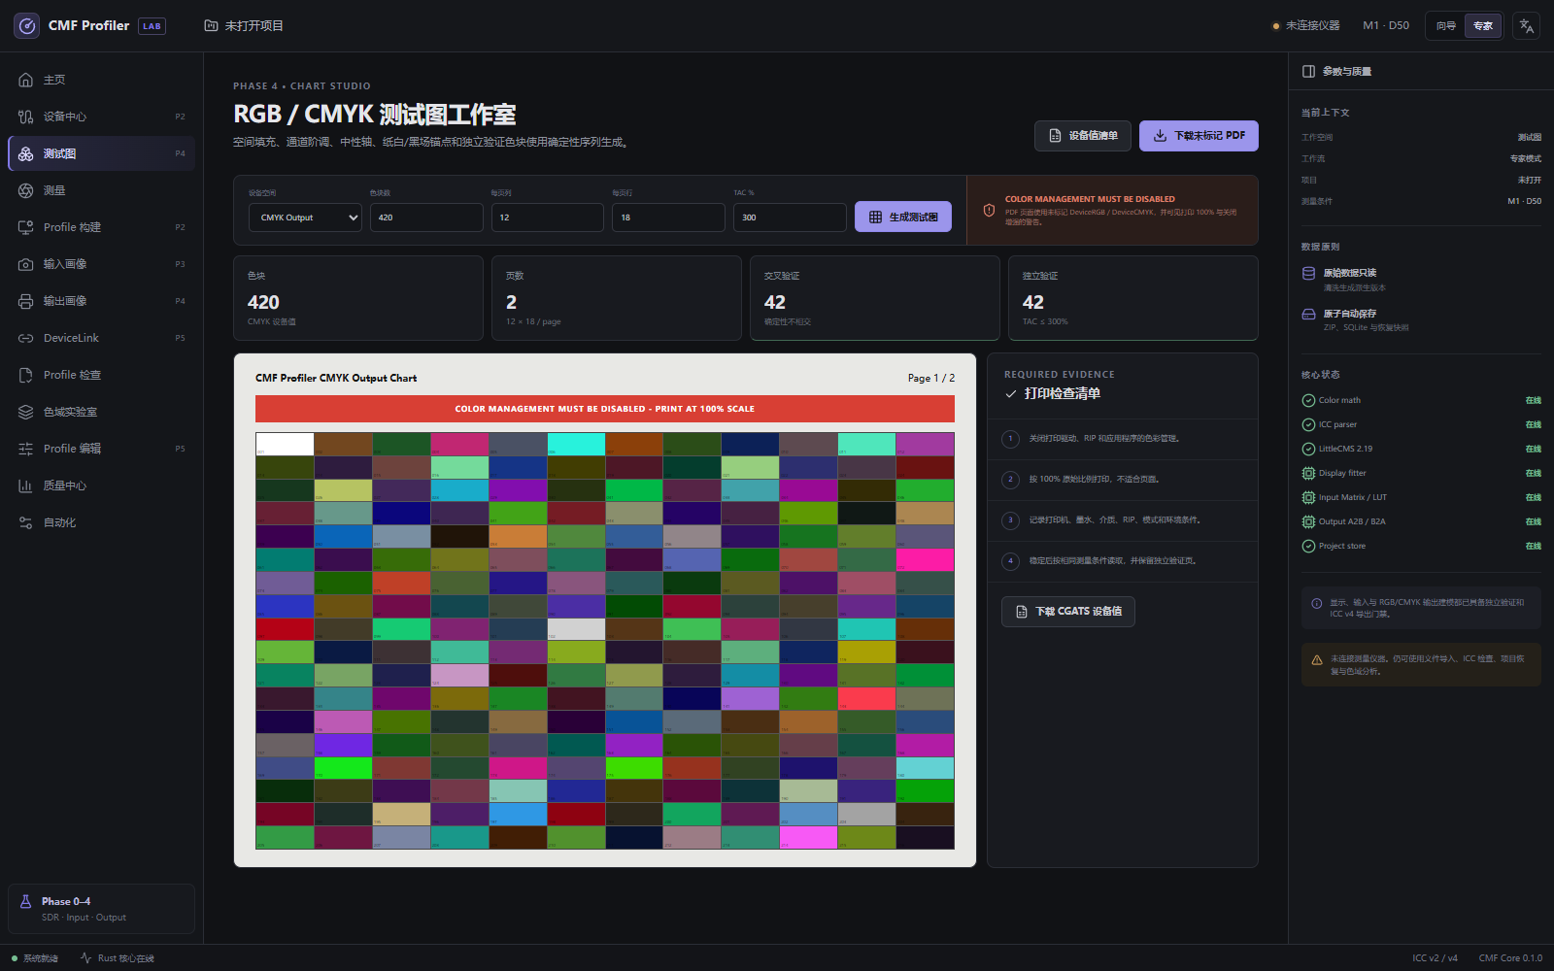Click the 色块数 input showing 420
1554x971 pixels.
pyautogui.click(x=426, y=218)
